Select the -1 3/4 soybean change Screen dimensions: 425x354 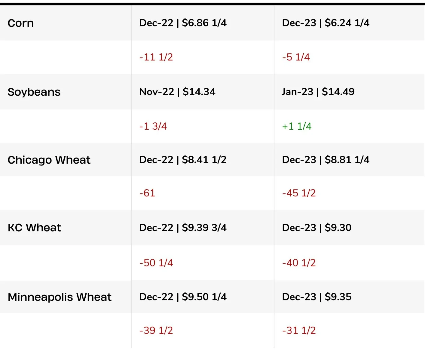153,126
